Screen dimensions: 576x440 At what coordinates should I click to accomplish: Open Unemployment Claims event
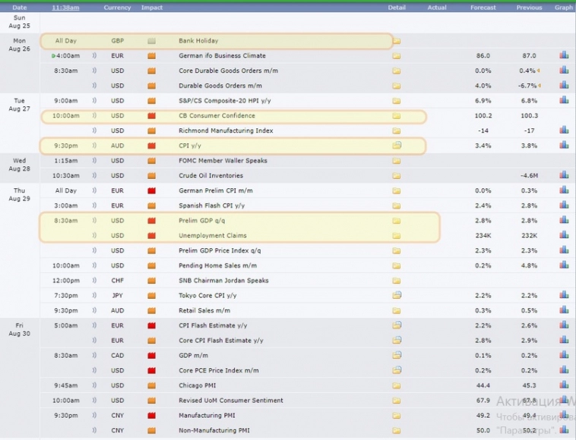[x=212, y=235]
